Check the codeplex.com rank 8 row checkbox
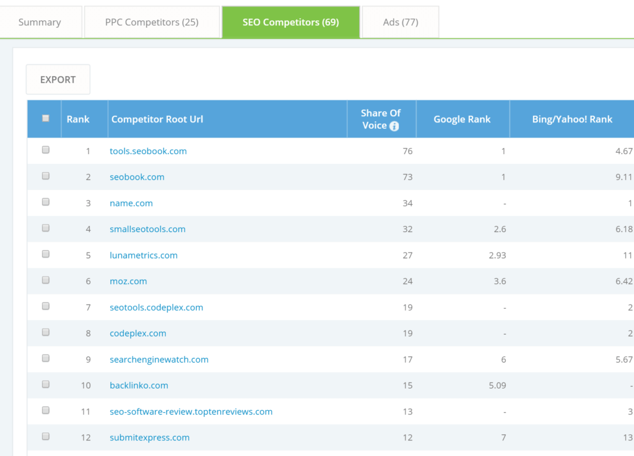634x456 pixels. pos(46,332)
